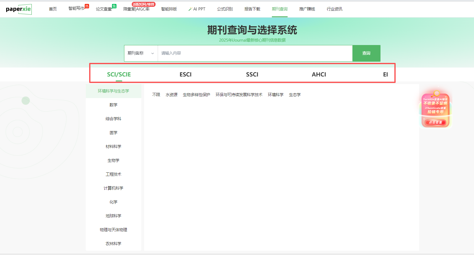Viewport: 474px width, 255px height.
Task: Select the SCI/SCIE tab
Action: point(119,74)
